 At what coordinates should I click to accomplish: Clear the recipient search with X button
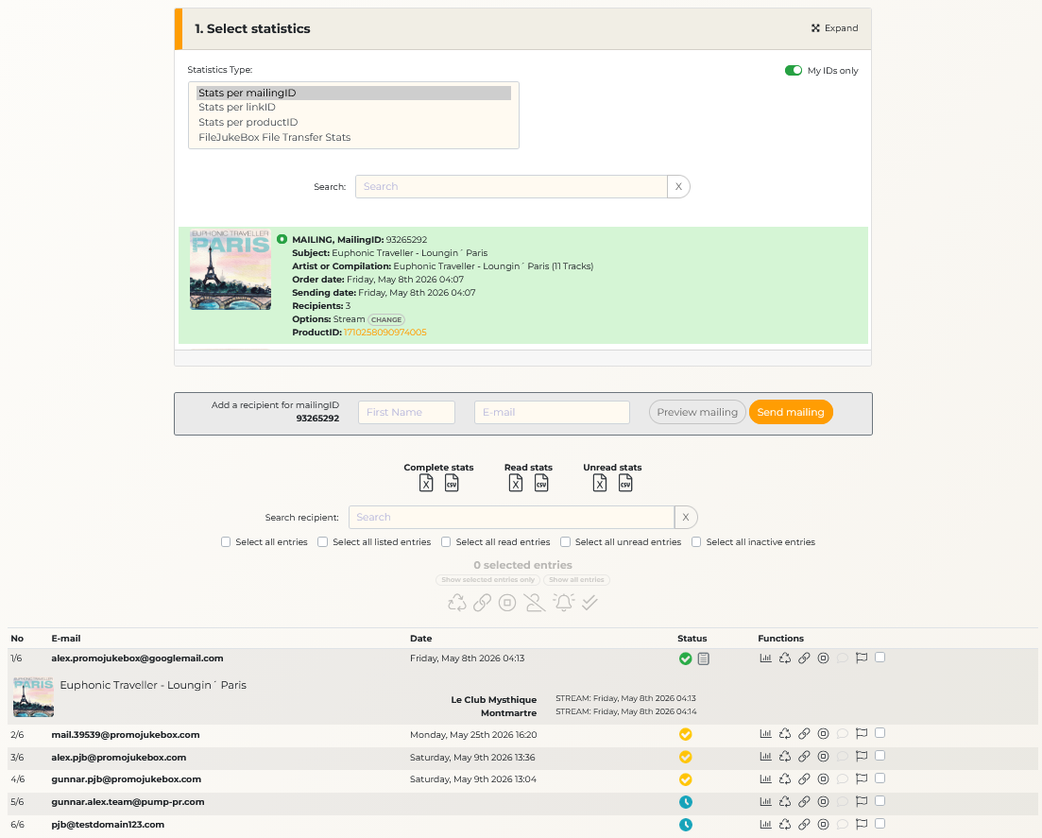(x=686, y=517)
